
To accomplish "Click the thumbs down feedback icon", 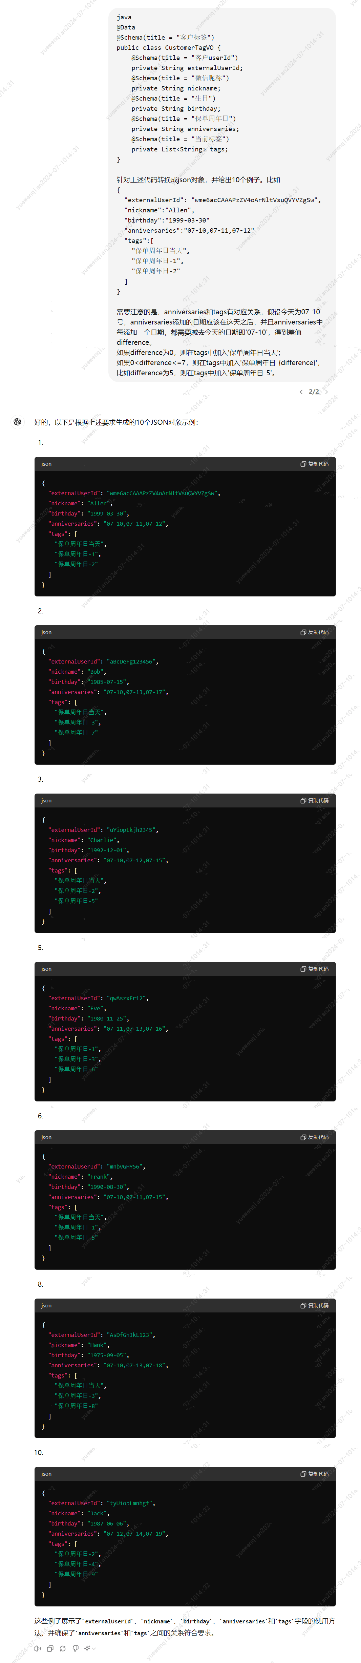I will [x=76, y=1648].
